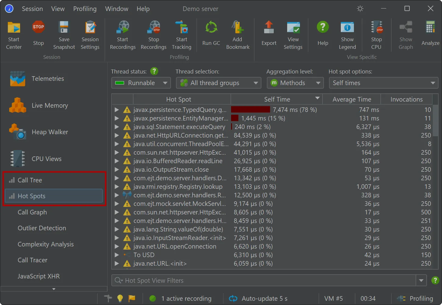Open the Window menu
The height and width of the screenshot is (305, 442).
[117, 9]
